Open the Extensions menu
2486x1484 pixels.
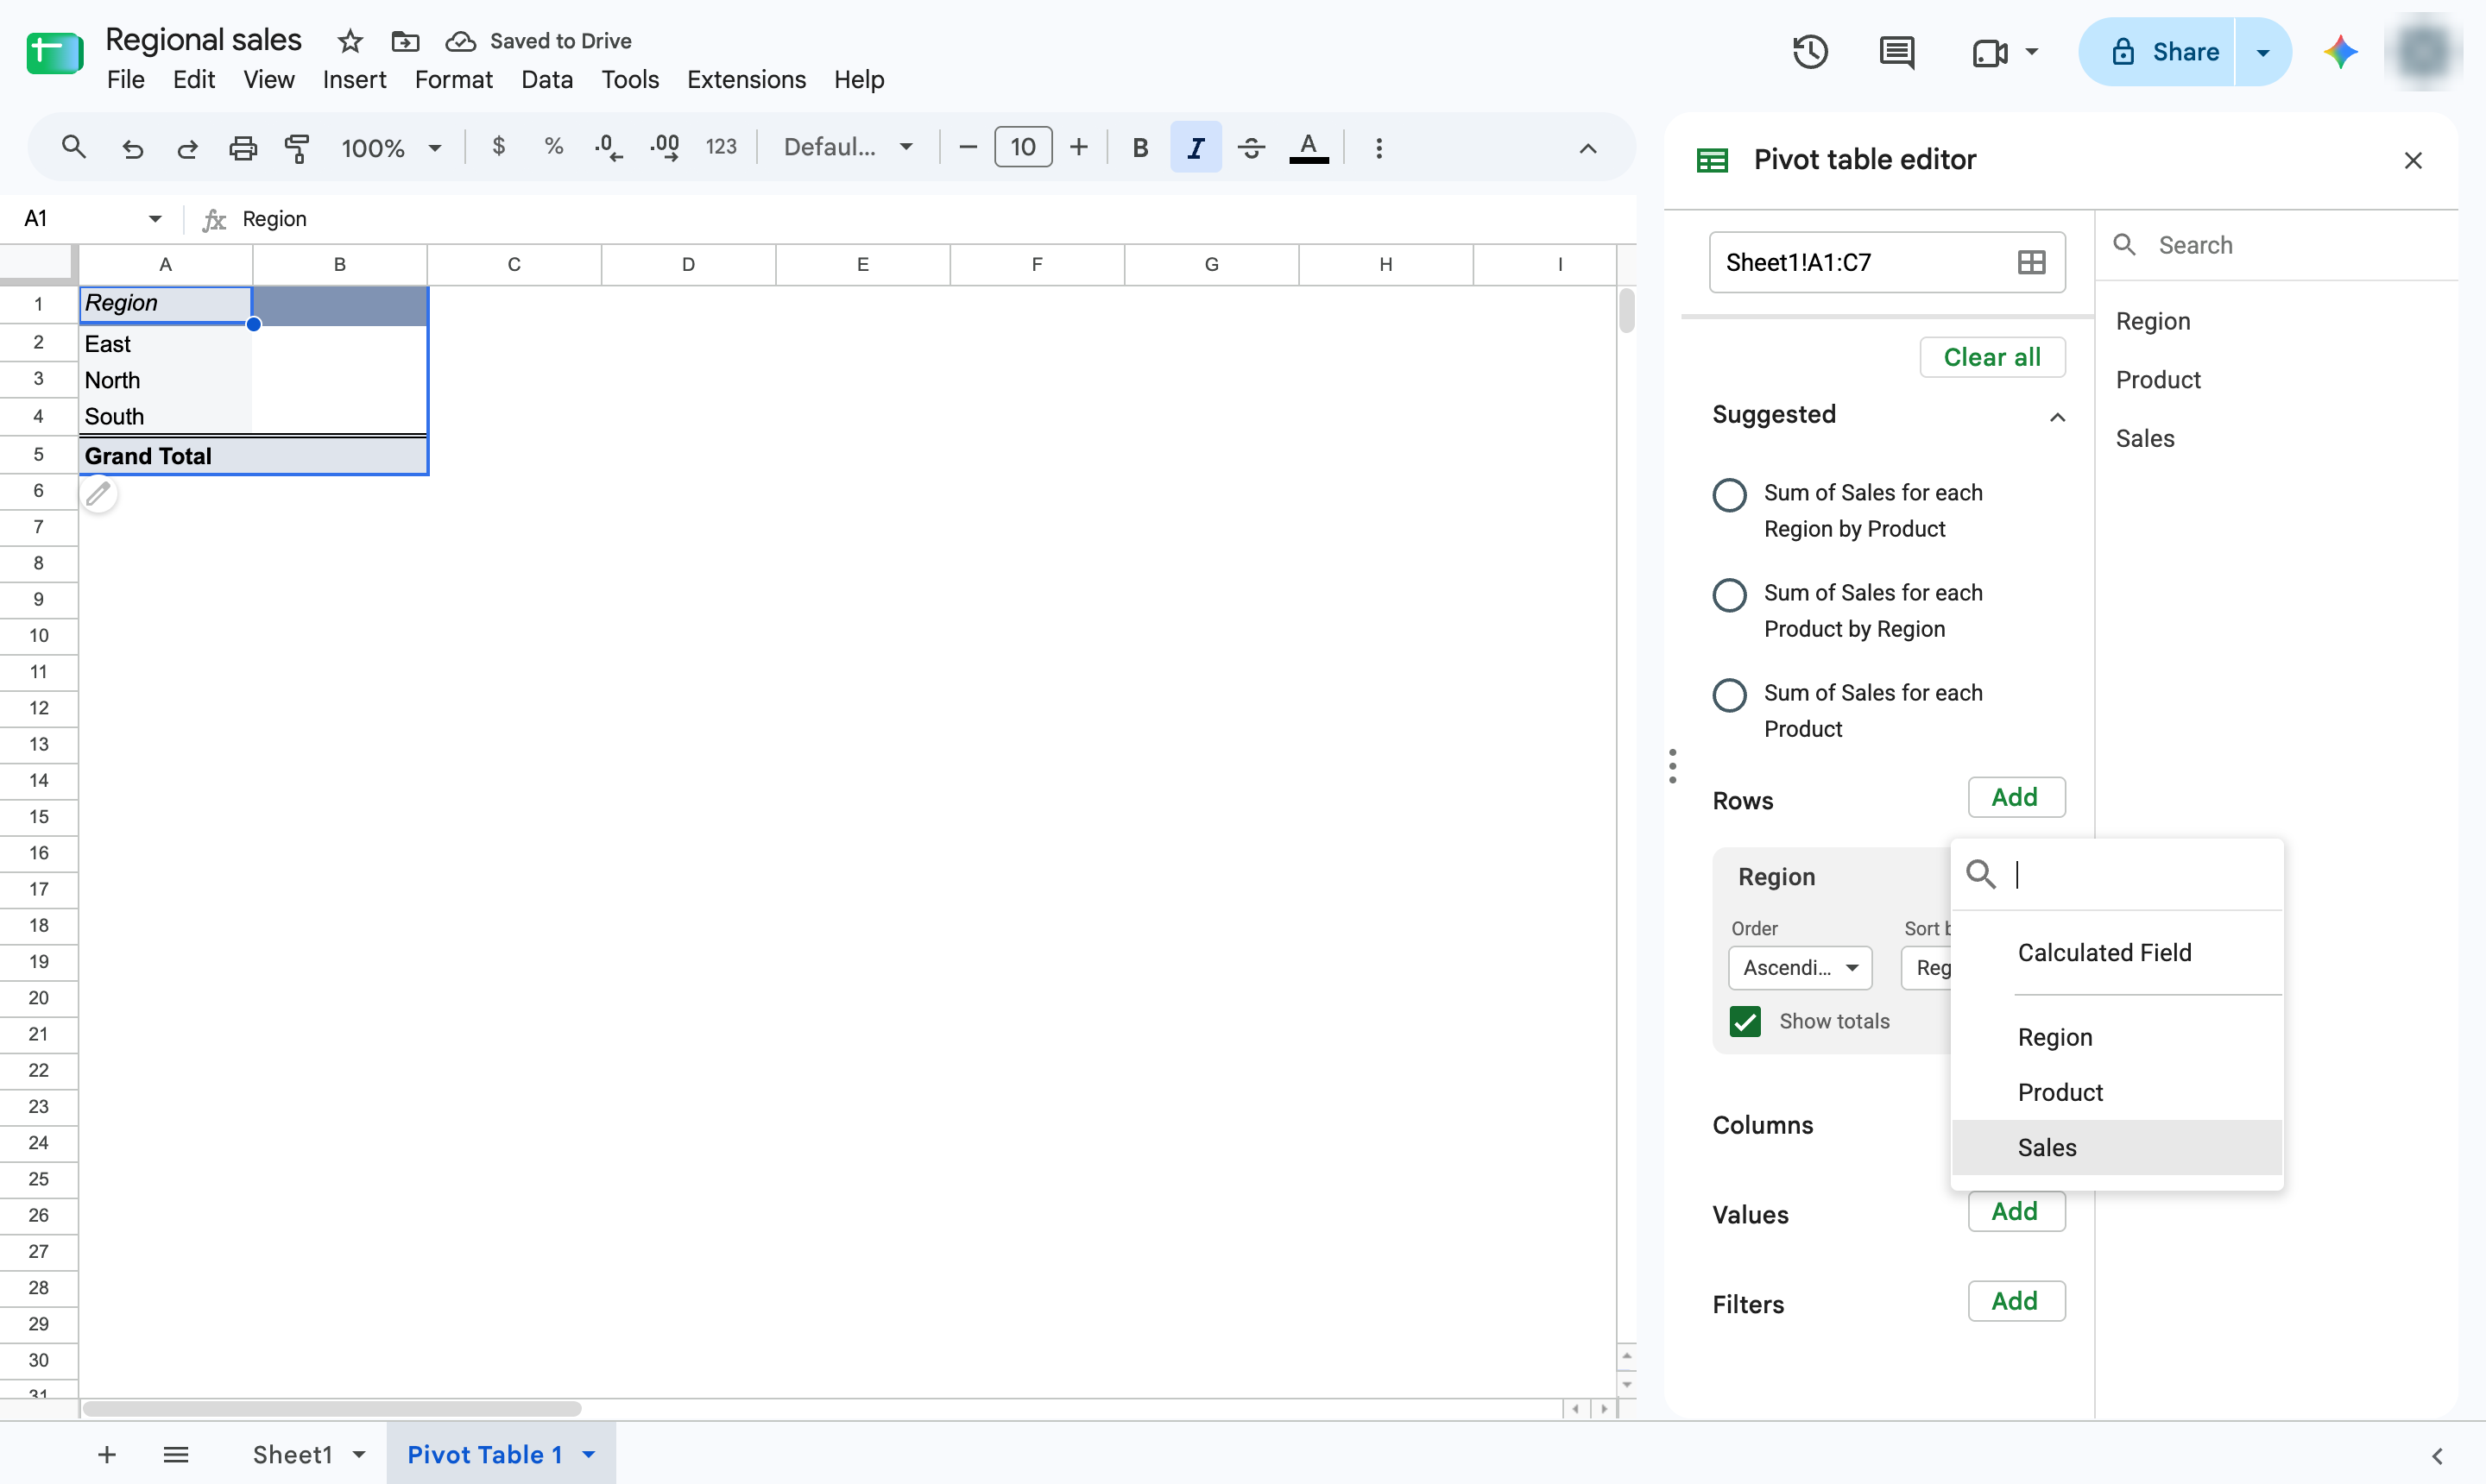pyautogui.click(x=747, y=79)
